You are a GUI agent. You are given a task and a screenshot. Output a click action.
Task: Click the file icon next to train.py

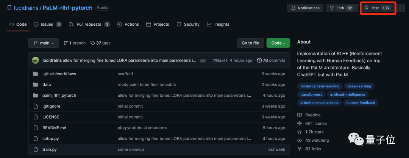click(36, 149)
